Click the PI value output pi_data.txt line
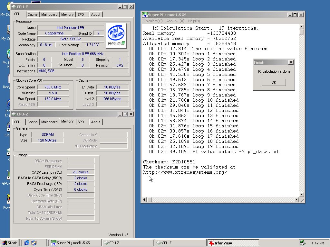This screenshot has width=330, height=247. pyautogui.click(x=214, y=152)
